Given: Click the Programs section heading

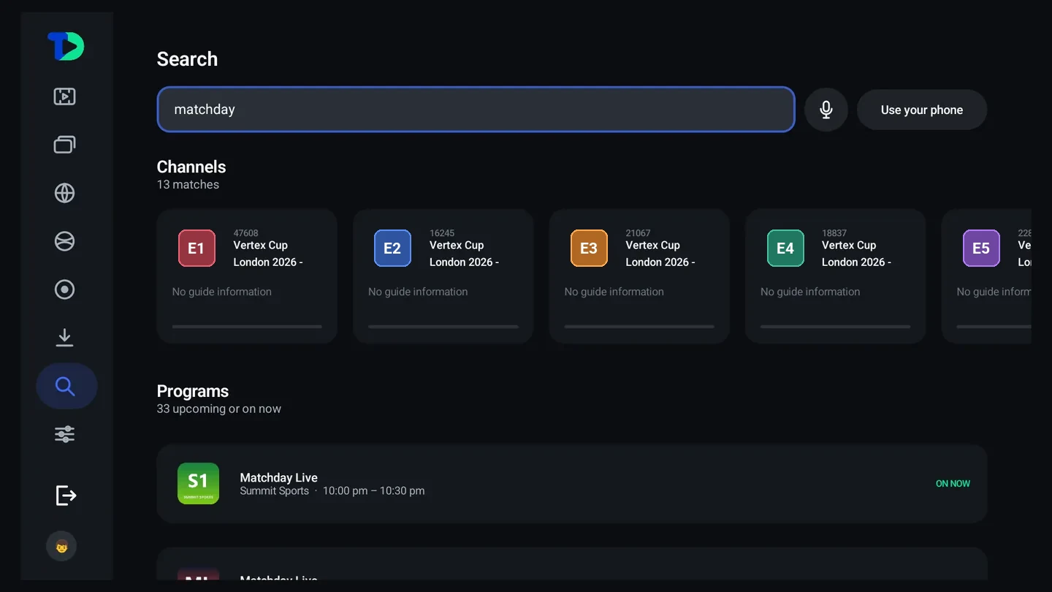Looking at the screenshot, I should click(x=193, y=391).
